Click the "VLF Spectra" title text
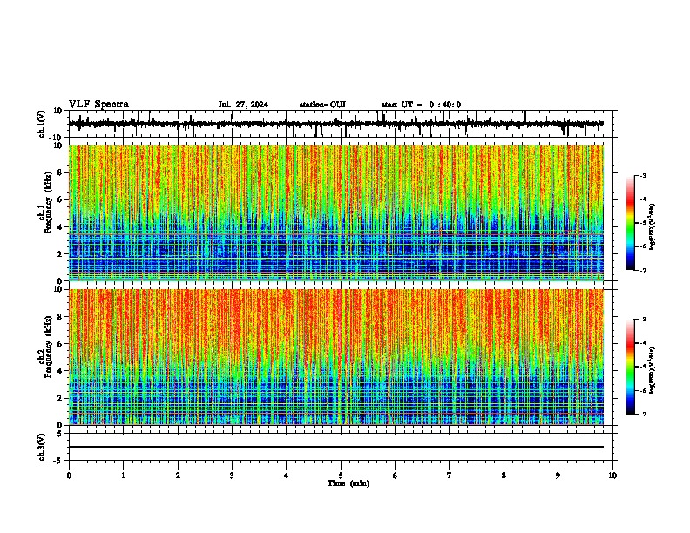The width and height of the screenshot is (690, 533). pos(98,105)
